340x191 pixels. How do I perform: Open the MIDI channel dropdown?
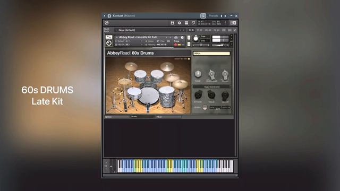click(x=129, y=45)
